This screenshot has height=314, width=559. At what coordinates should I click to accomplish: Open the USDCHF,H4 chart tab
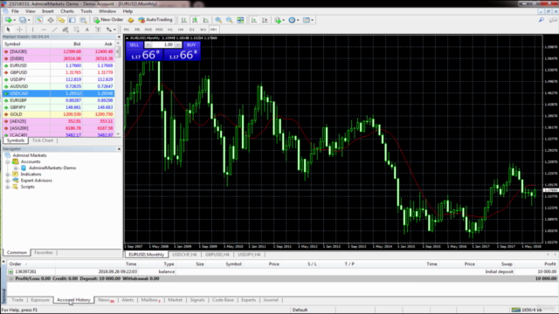coord(184,255)
